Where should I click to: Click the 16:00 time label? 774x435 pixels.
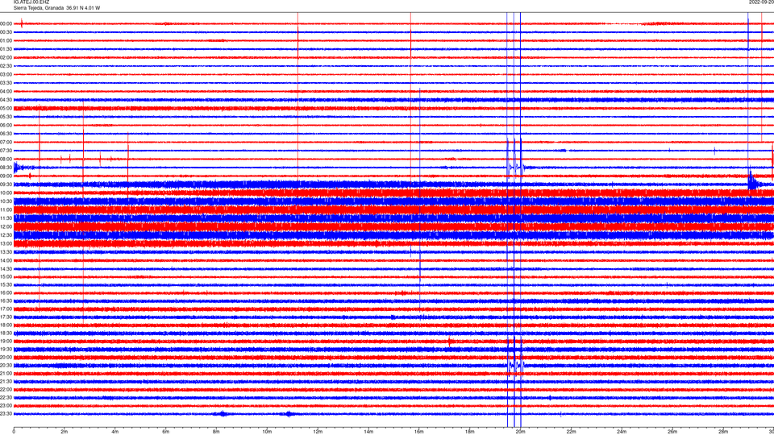click(6, 293)
